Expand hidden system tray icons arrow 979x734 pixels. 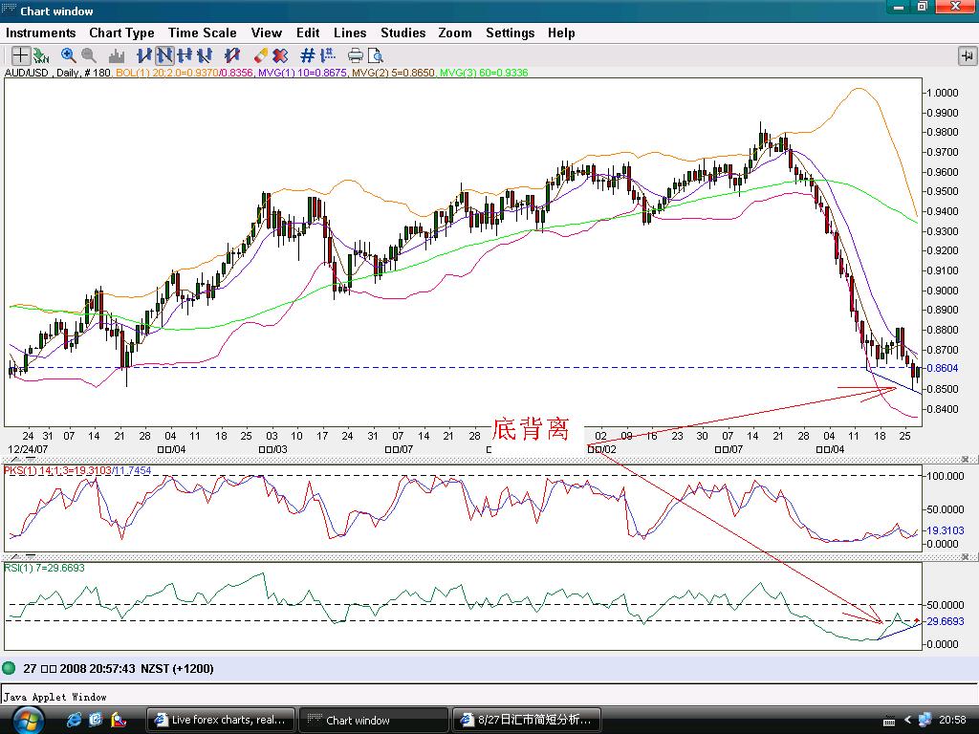(907, 721)
